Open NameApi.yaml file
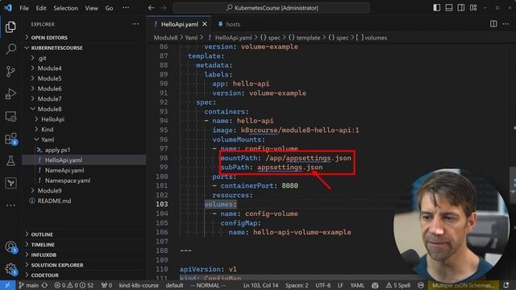Image resolution: width=516 pixels, height=290 pixels. [x=84, y=170]
